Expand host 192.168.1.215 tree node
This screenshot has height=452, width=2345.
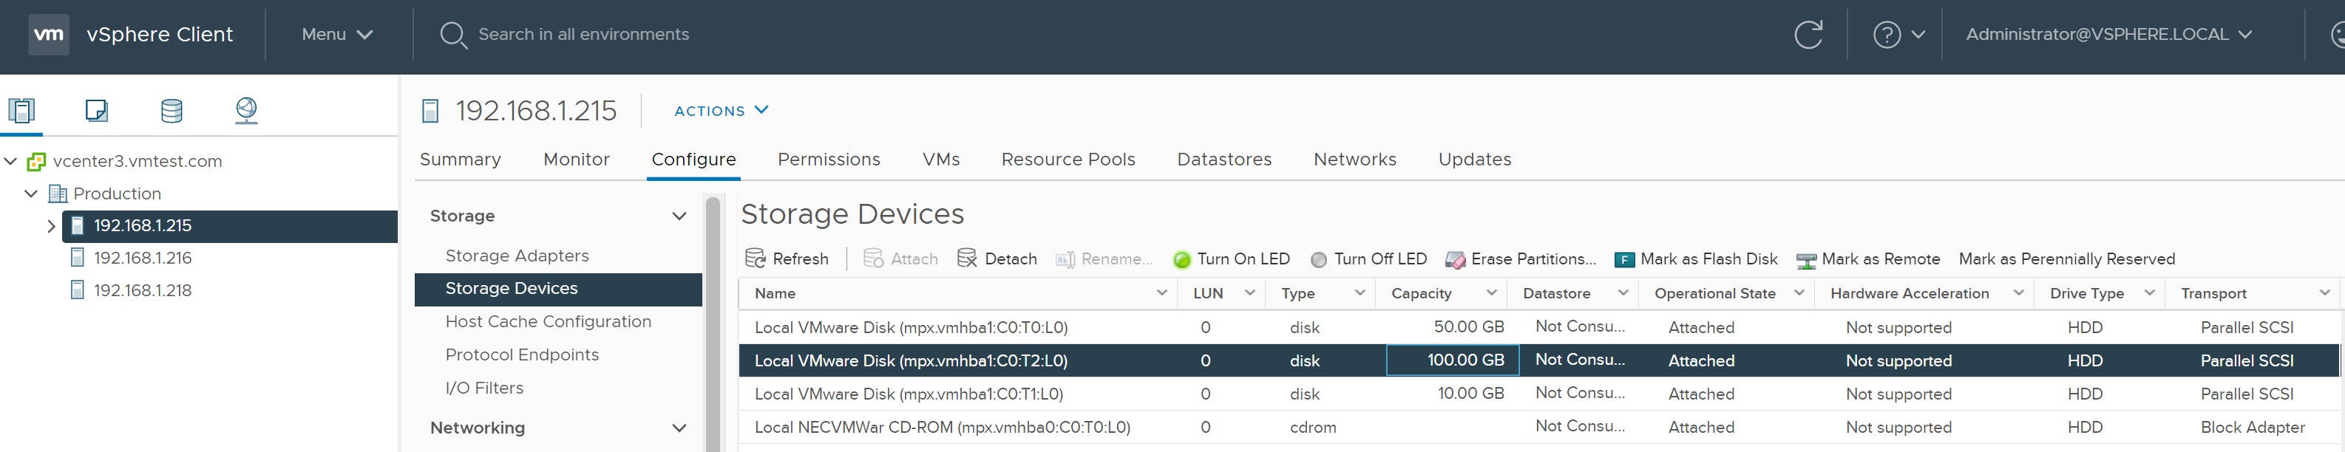click(x=51, y=227)
